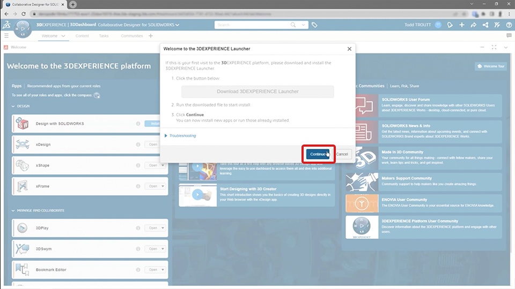Click the notifications icon in top bar
The width and height of the screenshot is (515, 289).
[450, 25]
